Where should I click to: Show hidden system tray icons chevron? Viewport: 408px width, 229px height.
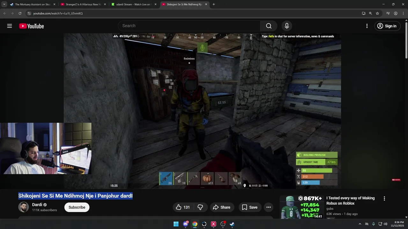[x=360, y=224]
